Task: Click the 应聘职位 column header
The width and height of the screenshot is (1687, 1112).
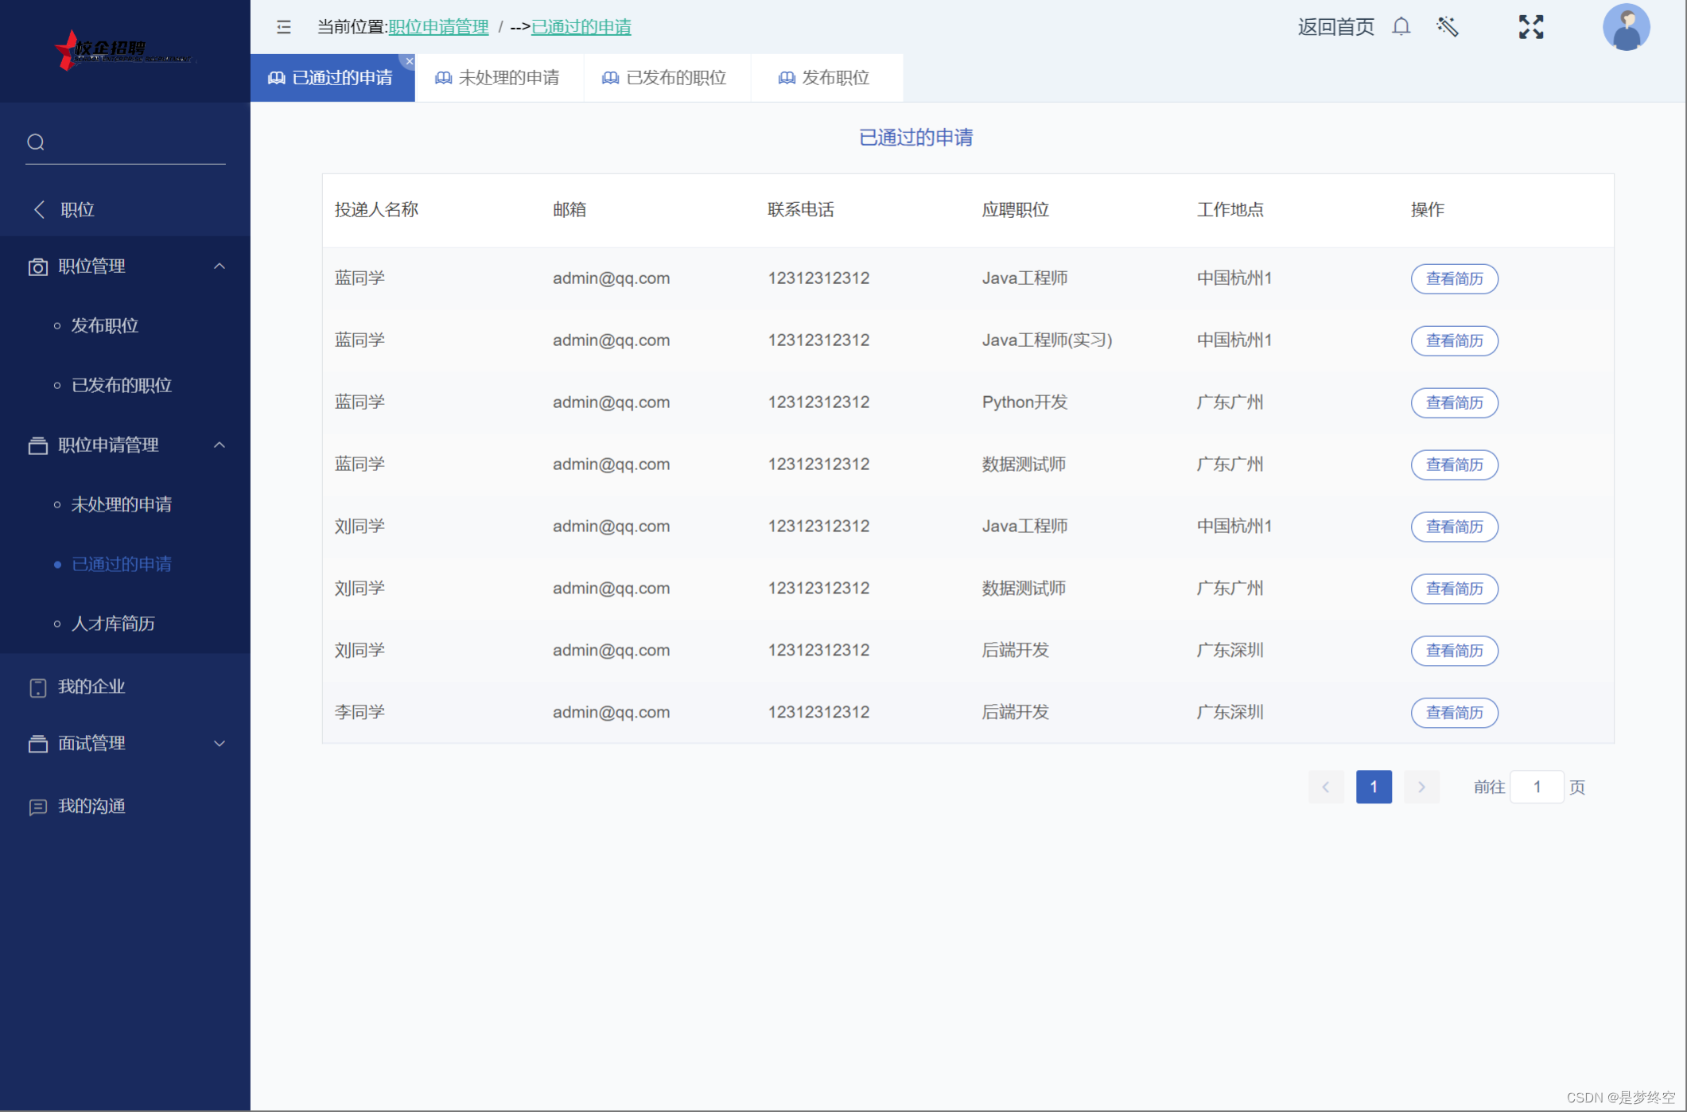Action: tap(1015, 210)
